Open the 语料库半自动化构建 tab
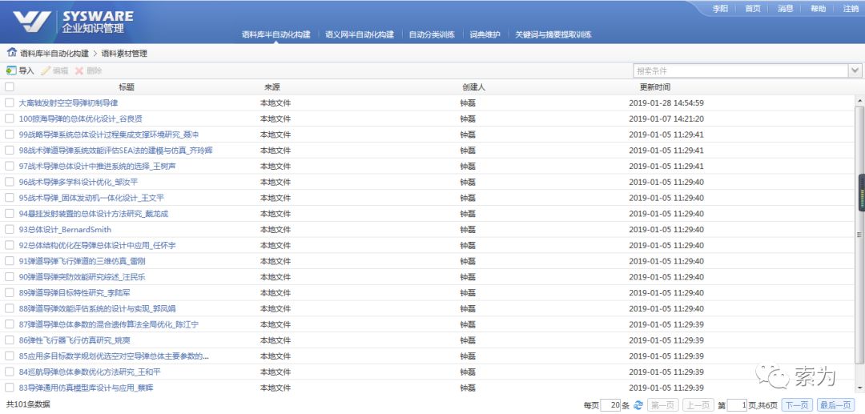This screenshot has width=865, height=414. [276, 34]
